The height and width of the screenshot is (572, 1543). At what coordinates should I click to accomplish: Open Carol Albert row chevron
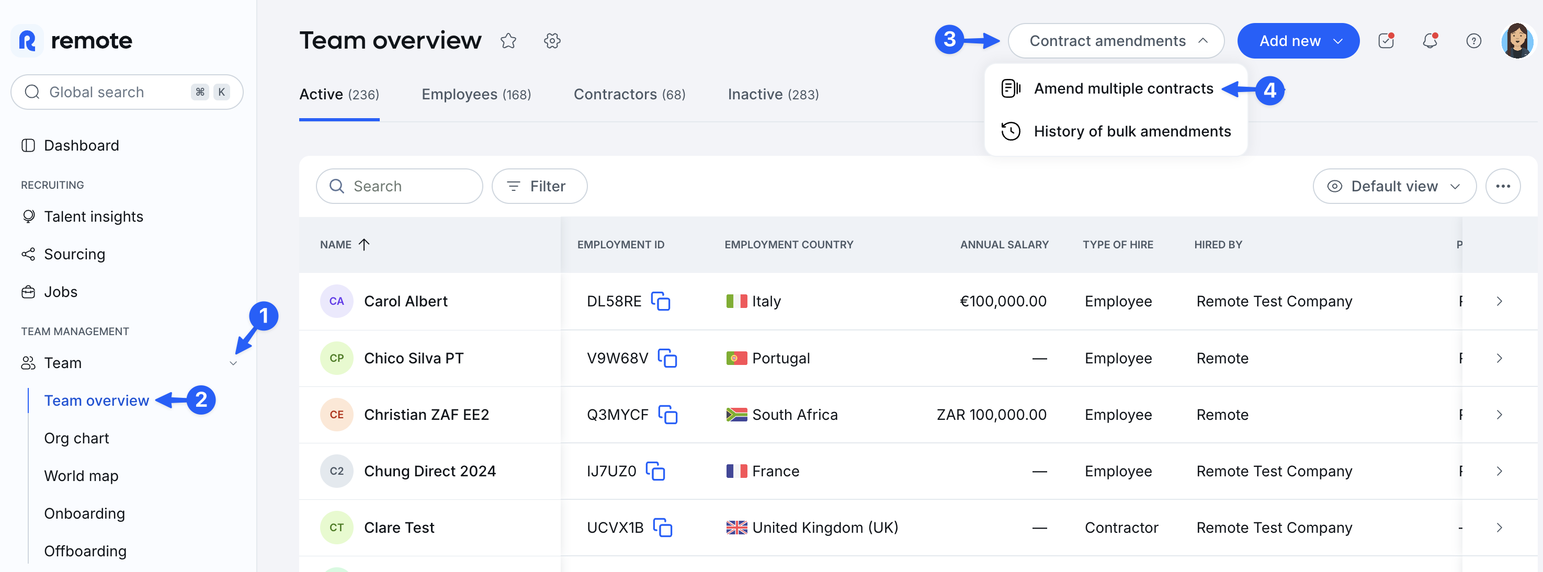coord(1499,301)
